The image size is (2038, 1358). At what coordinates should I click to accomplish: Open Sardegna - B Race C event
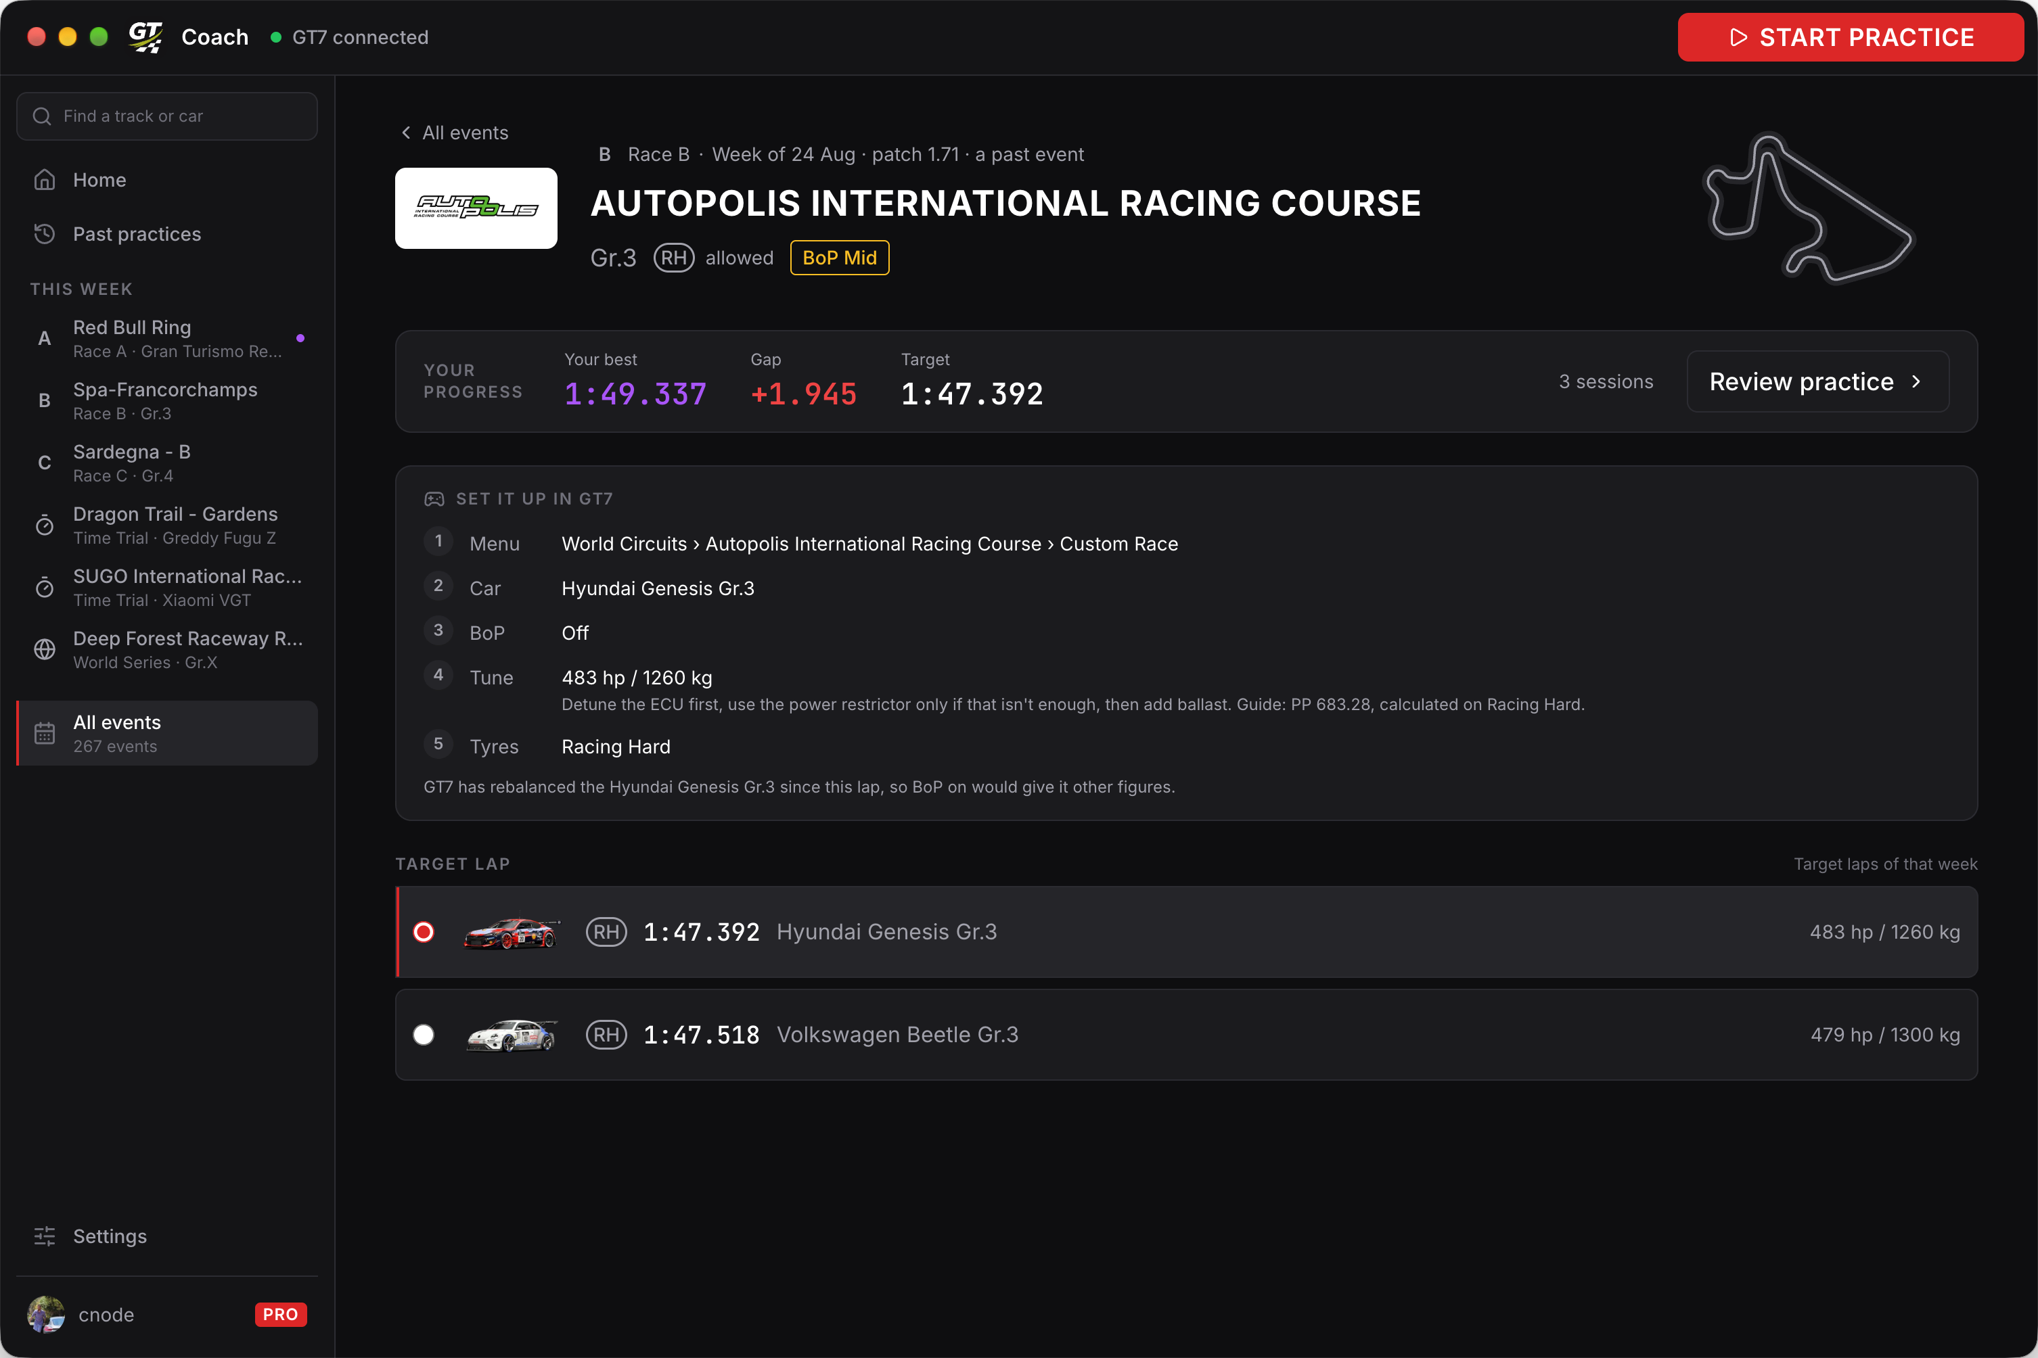167,463
